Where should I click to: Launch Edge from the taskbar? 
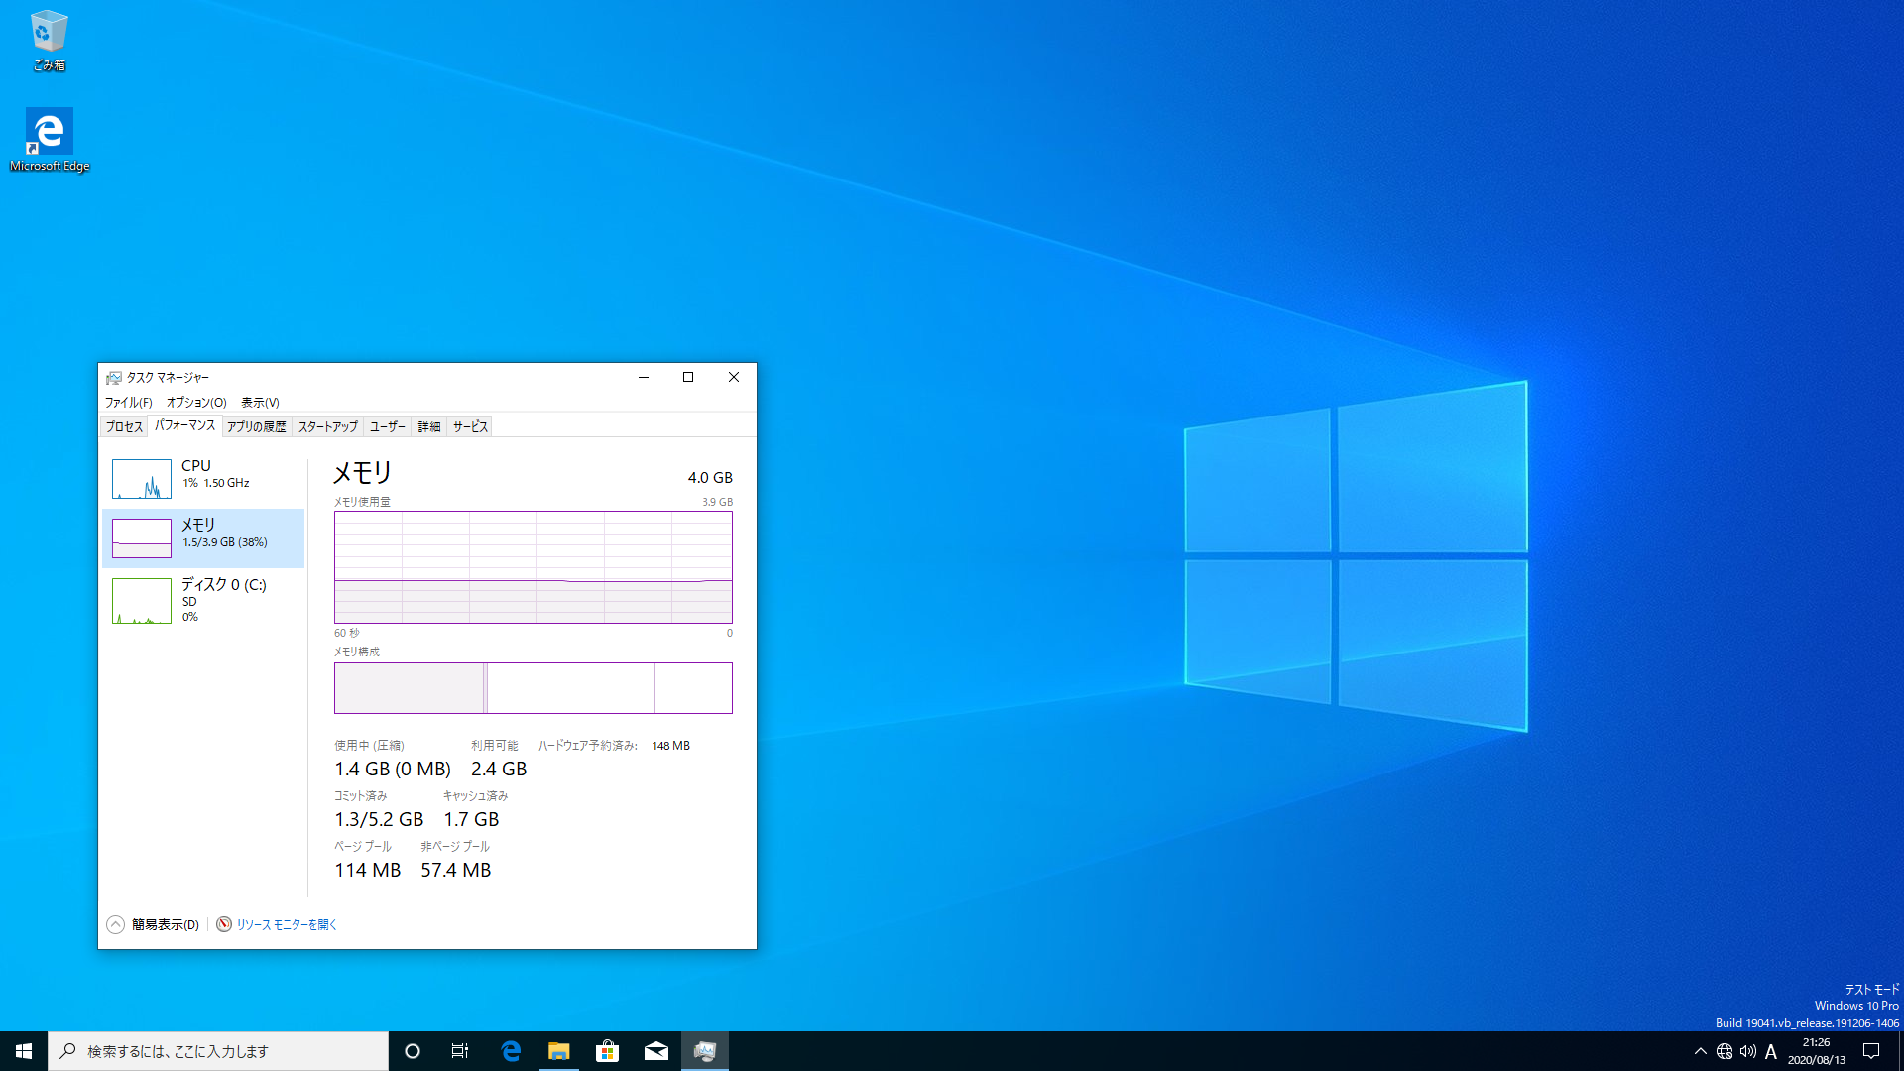click(x=511, y=1051)
